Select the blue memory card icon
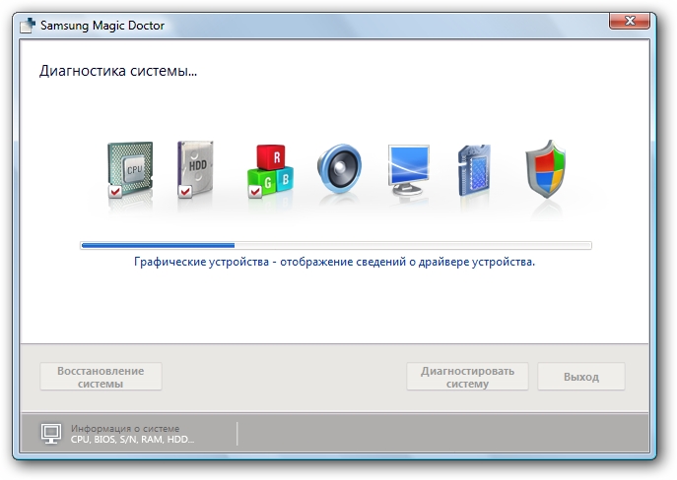Image resolution: width=677 pixels, height=480 pixels. [x=474, y=170]
